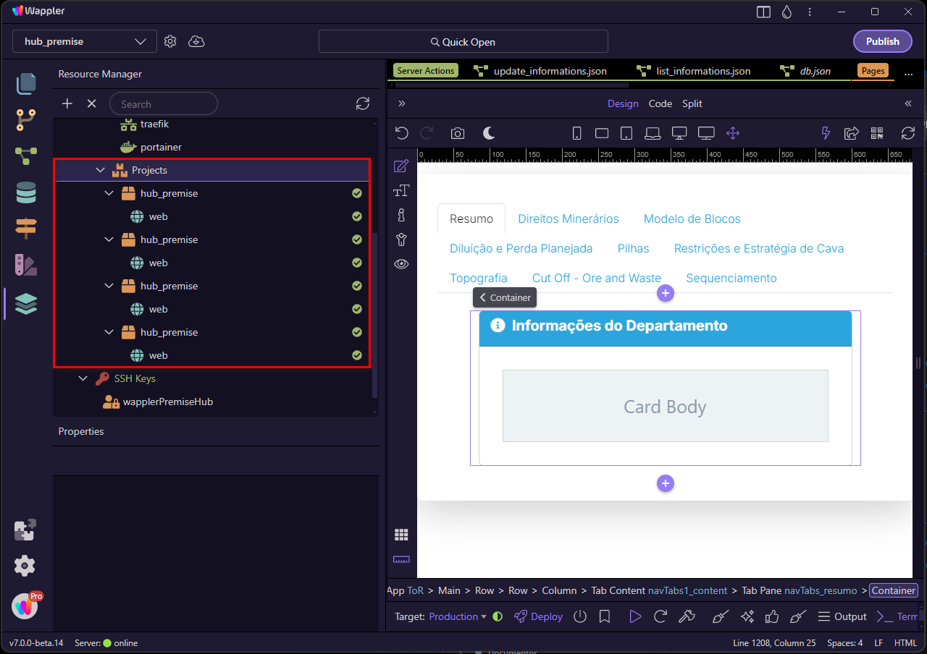Click the AI sparkles icon
Viewport: 927px width, 654px height.
pyautogui.click(x=747, y=617)
